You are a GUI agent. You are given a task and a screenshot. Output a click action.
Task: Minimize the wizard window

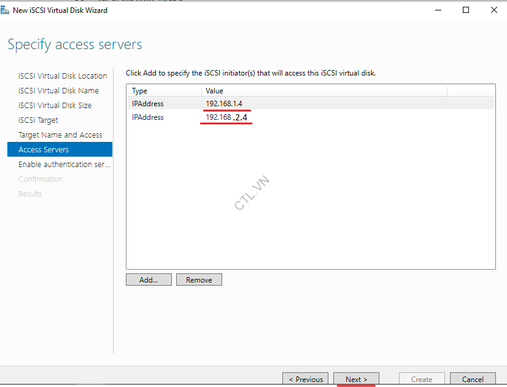tap(438, 10)
